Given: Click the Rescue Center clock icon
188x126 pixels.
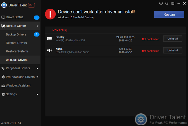Looking at the screenshot, I should pyautogui.click(x=3, y=26).
